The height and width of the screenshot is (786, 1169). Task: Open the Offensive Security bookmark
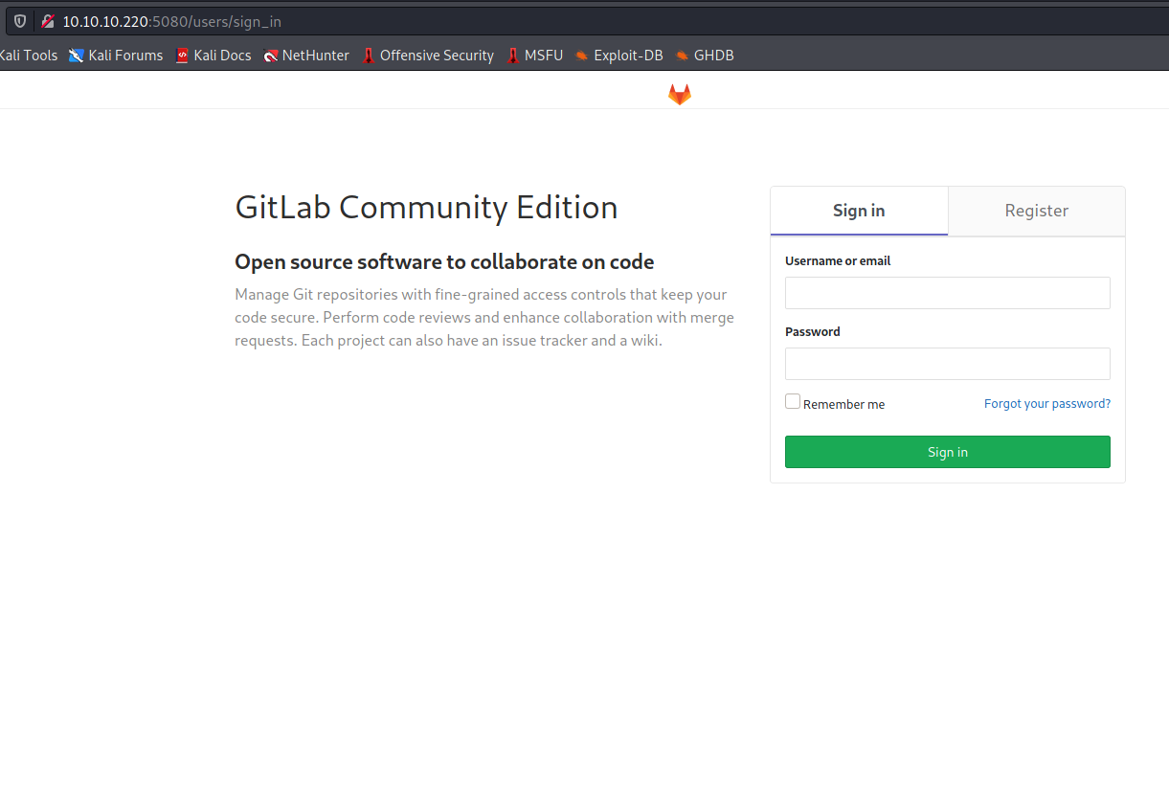tap(428, 55)
